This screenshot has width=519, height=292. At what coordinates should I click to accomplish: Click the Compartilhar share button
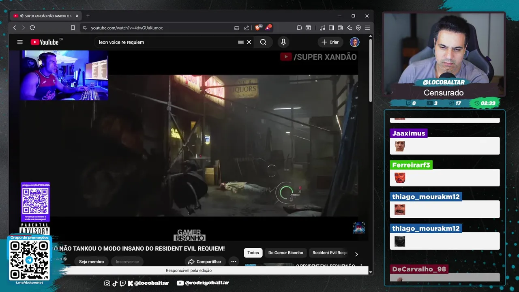point(205,262)
